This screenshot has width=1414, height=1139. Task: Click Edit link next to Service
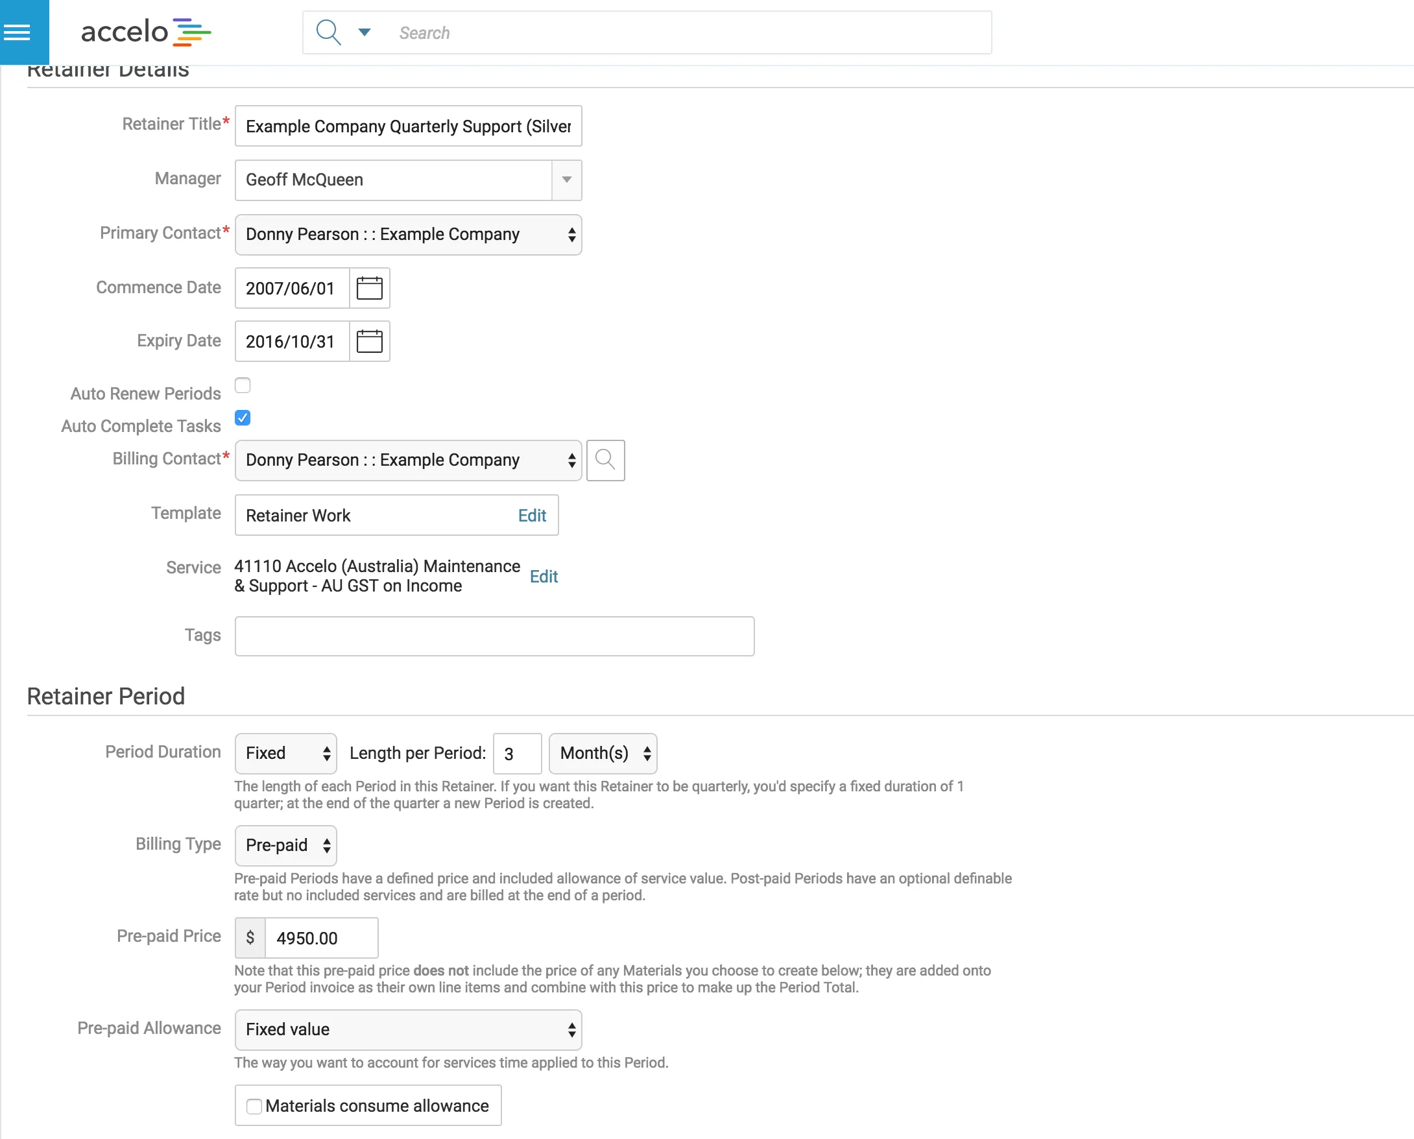click(544, 576)
